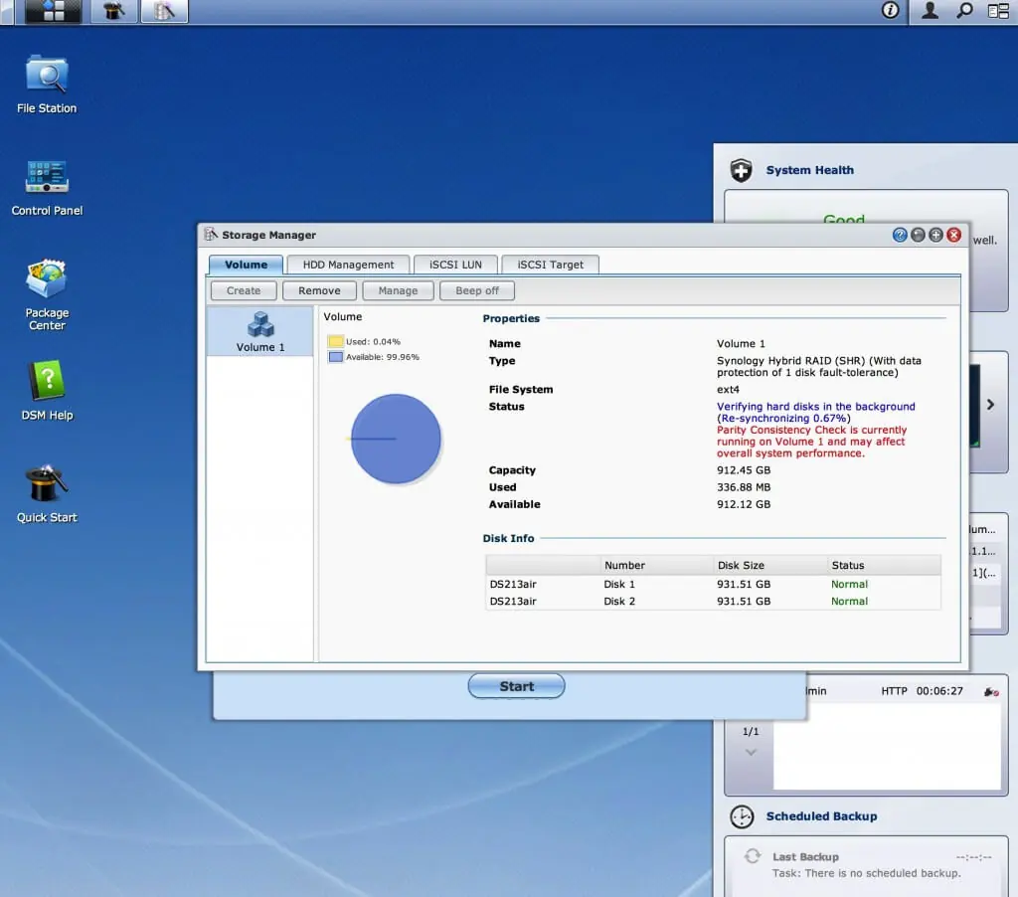
Task: Open the user options menu icon
Action: click(x=931, y=11)
